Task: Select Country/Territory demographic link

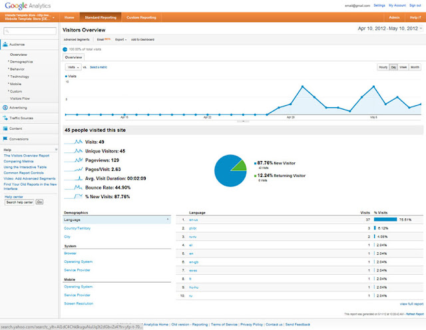Action: point(77,228)
